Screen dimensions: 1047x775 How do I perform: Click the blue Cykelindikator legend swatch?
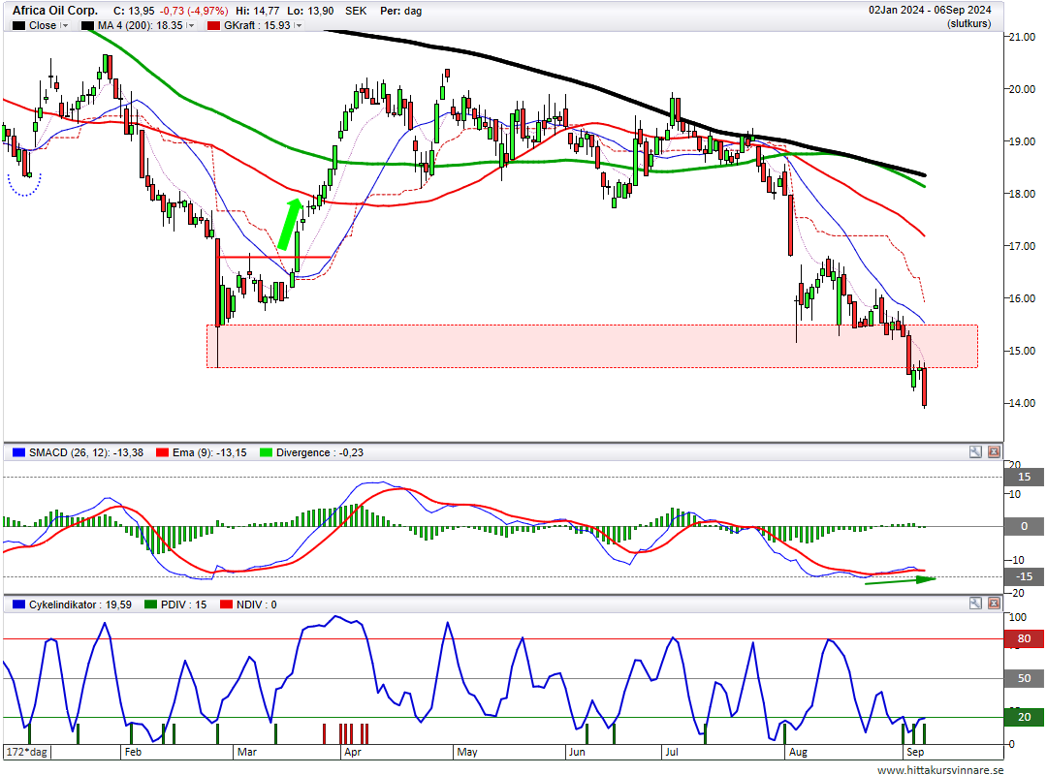pos(18,604)
